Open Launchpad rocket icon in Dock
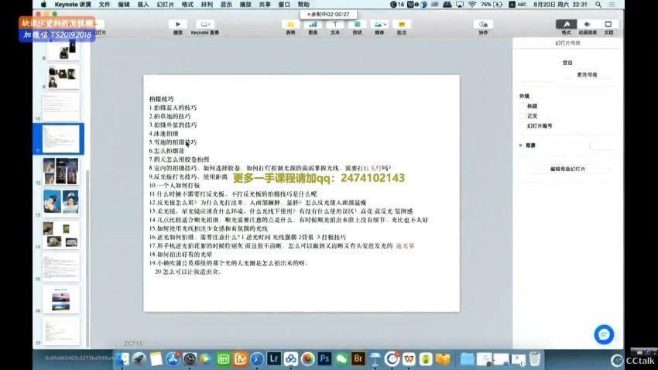The image size is (658, 370). (x=139, y=359)
